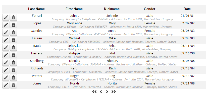
Task: Select the Norah Jones row details line
Action: pos(112,87)
